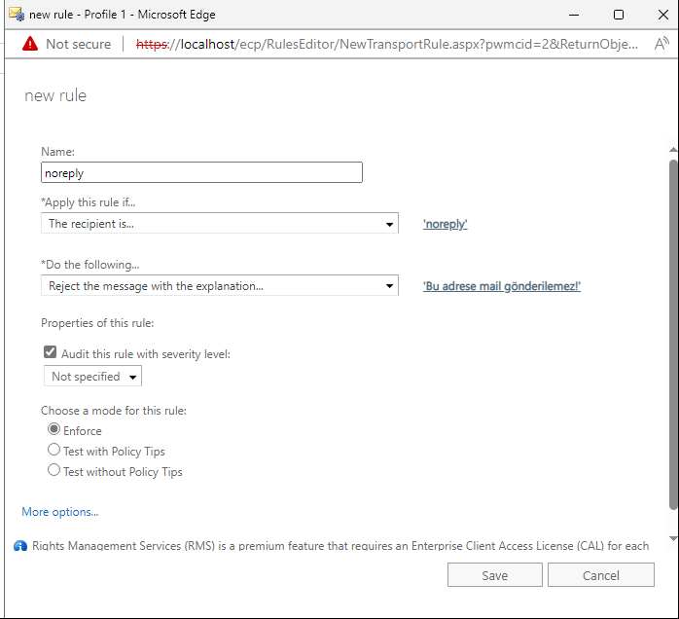Select Test without Policy Tips option
The image size is (679, 619).
[54, 471]
